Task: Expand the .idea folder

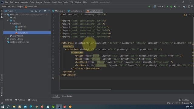Action: click(x=8, y=18)
